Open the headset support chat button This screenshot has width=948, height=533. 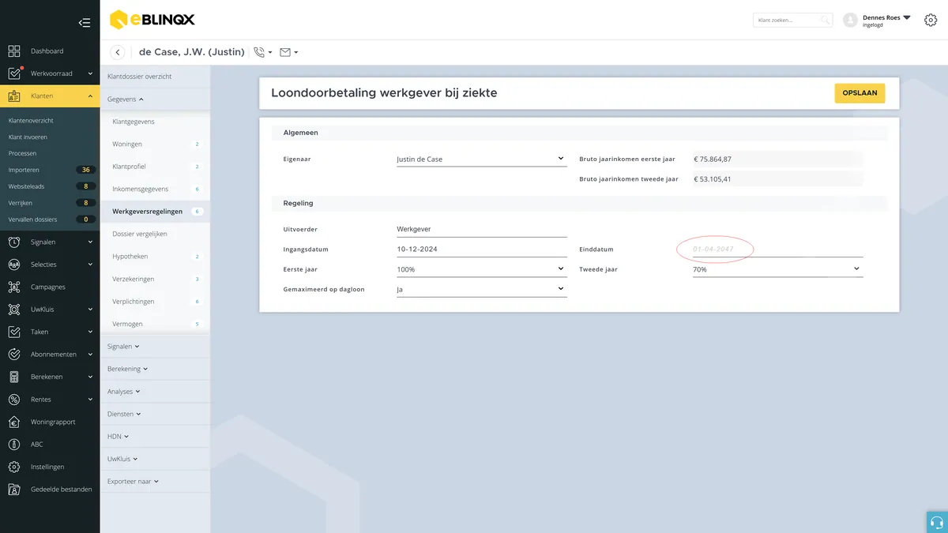coord(937,522)
